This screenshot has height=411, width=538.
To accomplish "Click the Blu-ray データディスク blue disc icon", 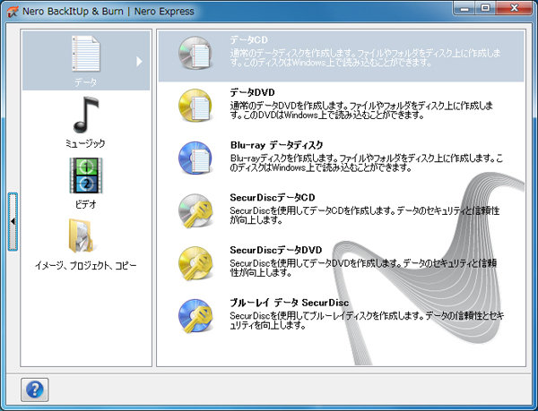I will click(x=195, y=158).
